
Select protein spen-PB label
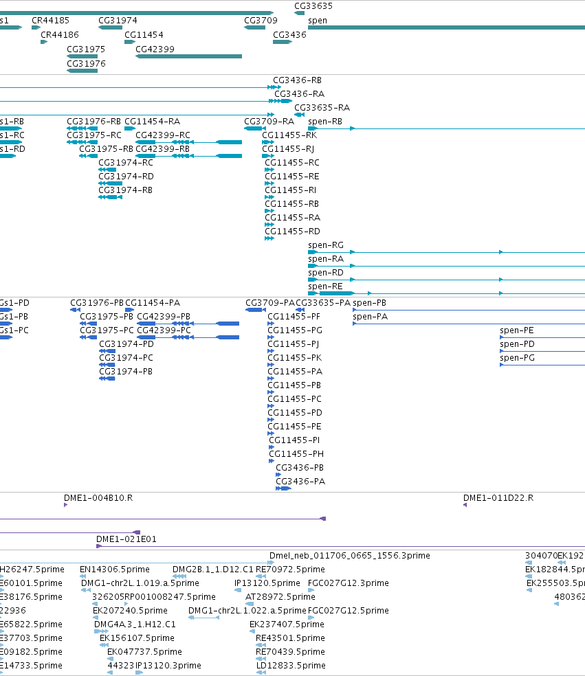tap(369, 303)
